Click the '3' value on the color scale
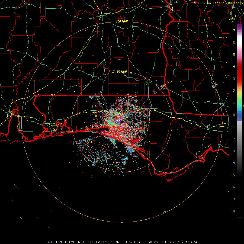Image resolution: width=244 pixels, height=244 pixels. (234, 79)
